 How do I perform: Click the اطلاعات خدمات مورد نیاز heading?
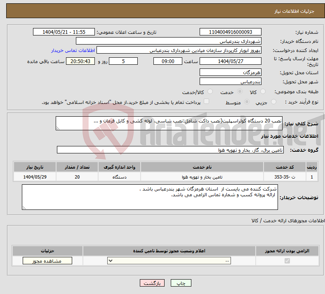point(290,136)
